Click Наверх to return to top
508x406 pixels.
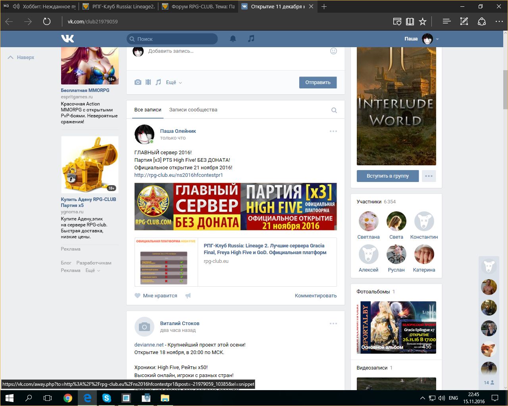tap(21, 57)
